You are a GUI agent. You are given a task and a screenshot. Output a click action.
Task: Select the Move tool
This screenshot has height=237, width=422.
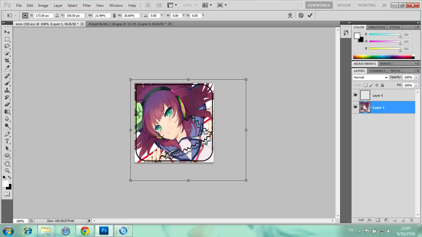point(7,32)
